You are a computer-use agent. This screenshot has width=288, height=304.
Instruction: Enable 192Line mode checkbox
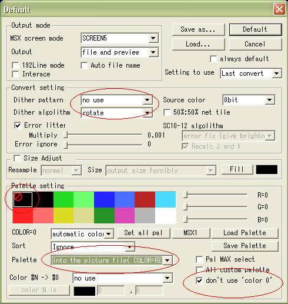(x=15, y=65)
